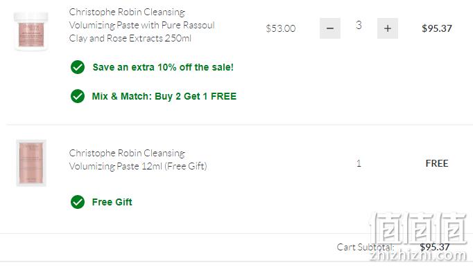Click the FREE price label of the gift
This screenshot has height=267, width=473.
[x=437, y=163]
